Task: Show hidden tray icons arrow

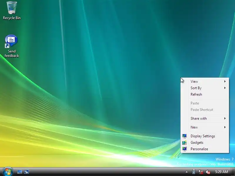Action: 187,172
